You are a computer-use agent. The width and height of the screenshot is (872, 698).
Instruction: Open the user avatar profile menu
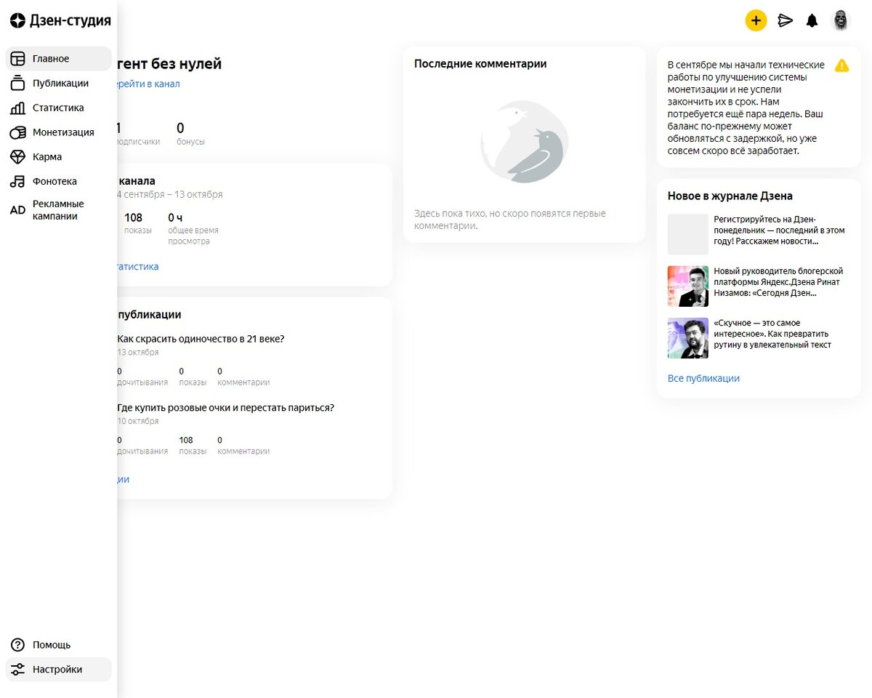[841, 20]
